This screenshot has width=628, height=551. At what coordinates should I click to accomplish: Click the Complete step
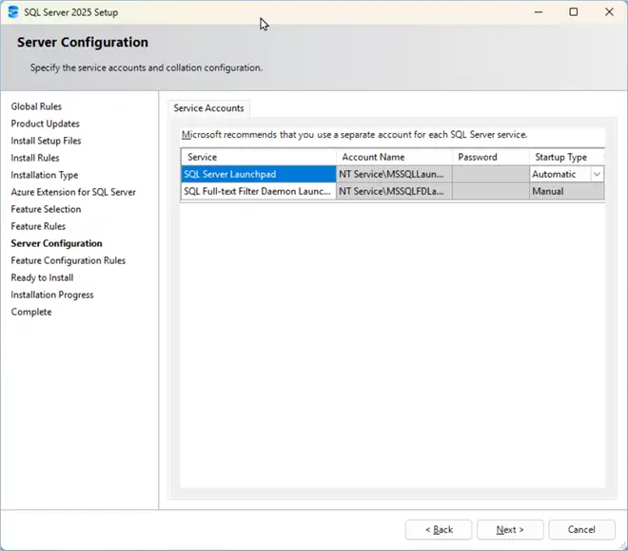(x=31, y=312)
